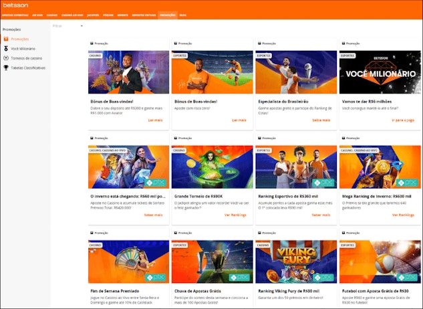Click Saber mais on Ranking Esportivo card

coord(321,215)
